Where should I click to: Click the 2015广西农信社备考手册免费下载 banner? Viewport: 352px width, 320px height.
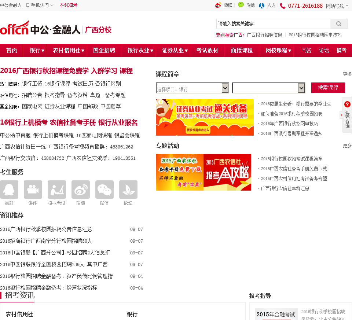[x=180, y=172]
